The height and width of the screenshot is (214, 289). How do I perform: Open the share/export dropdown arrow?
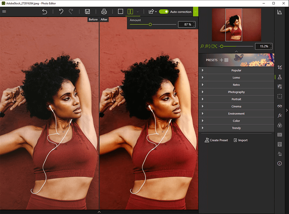[156, 12]
